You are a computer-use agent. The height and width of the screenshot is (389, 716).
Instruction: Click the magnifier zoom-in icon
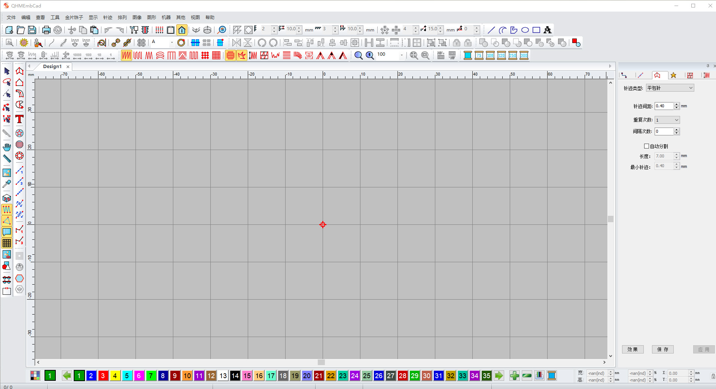coord(359,55)
